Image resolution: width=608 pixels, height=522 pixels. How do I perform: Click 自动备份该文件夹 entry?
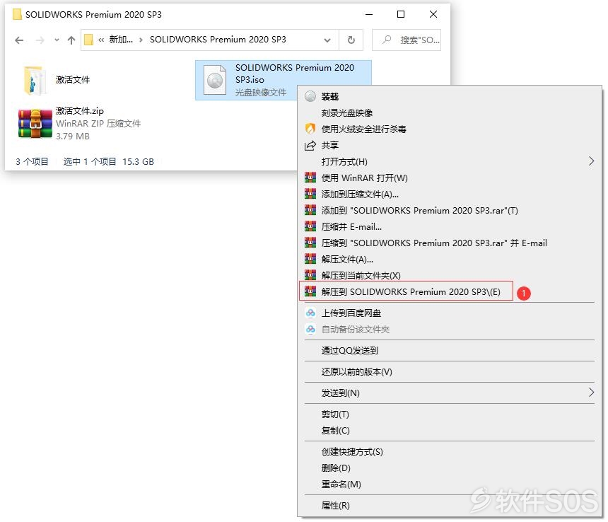click(450, 329)
